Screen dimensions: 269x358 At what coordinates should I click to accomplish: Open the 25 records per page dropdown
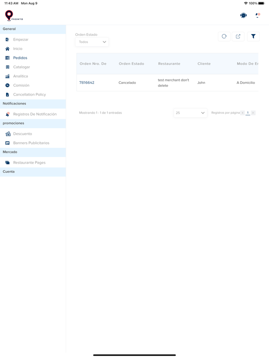point(191,113)
